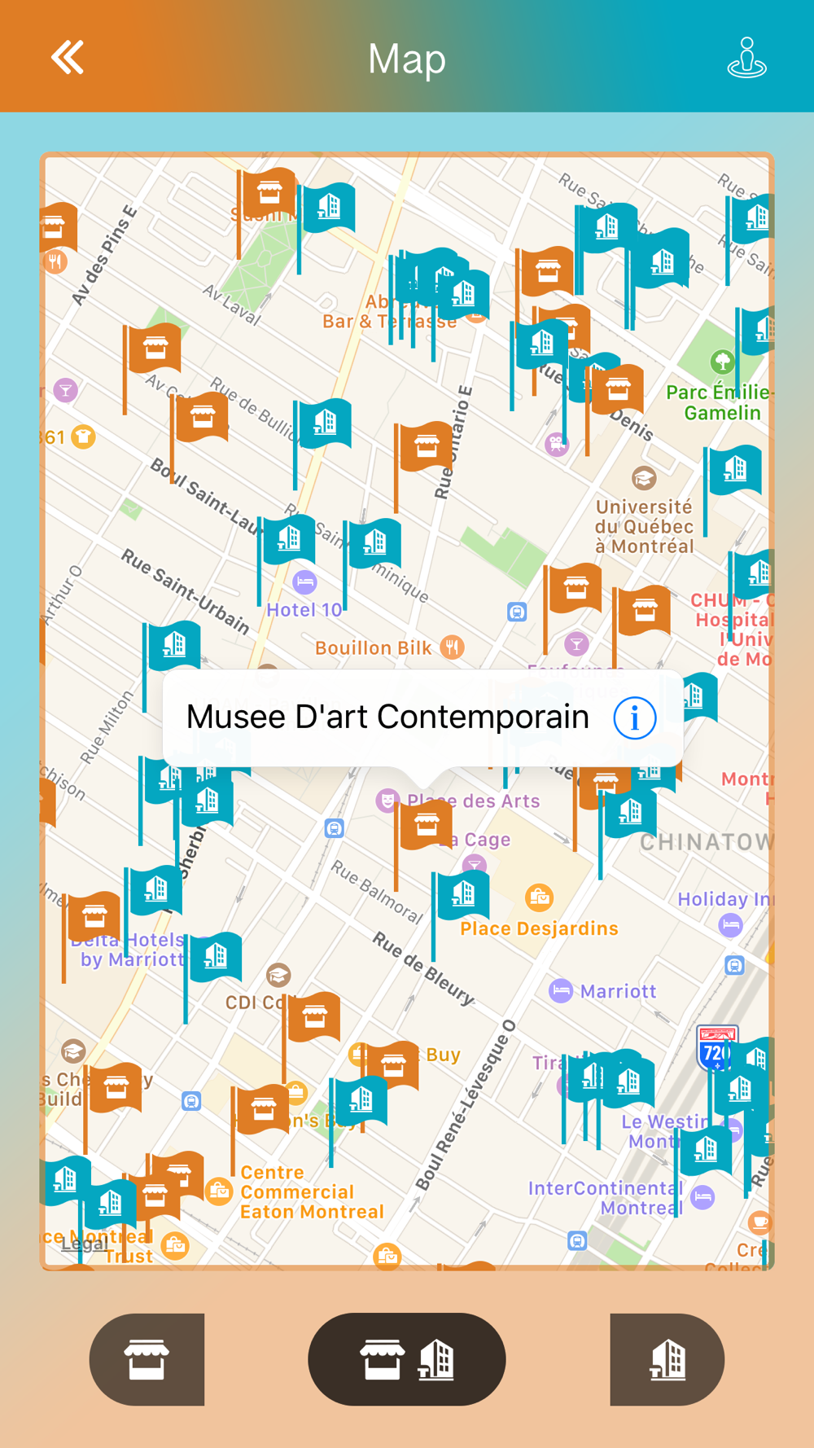Show only buildings with building filter button
Screen dimensions: 814x1448
point(667,1359)
